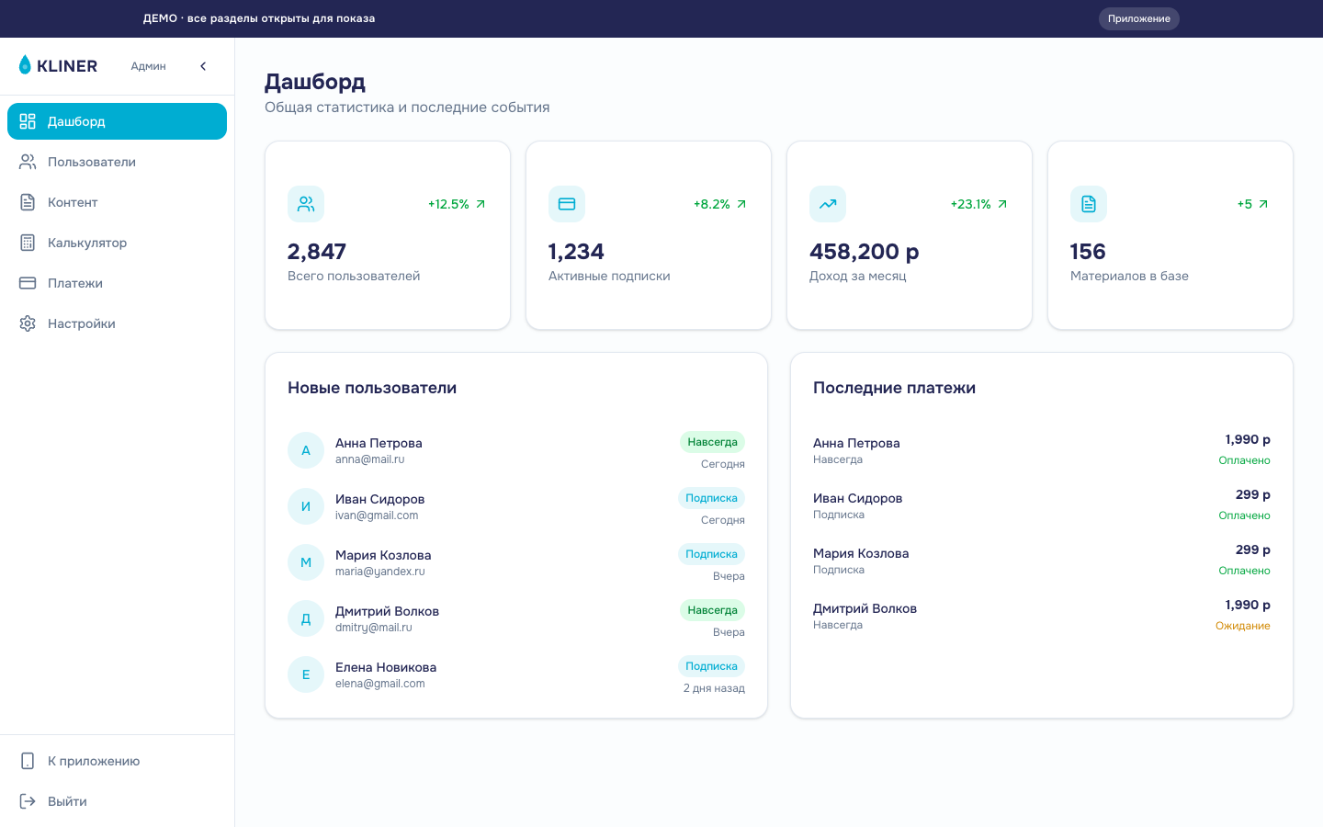Screen dimensions: 1323x827
Task: Click the 1,234 subscriptions value
Action: pos(576,252)
